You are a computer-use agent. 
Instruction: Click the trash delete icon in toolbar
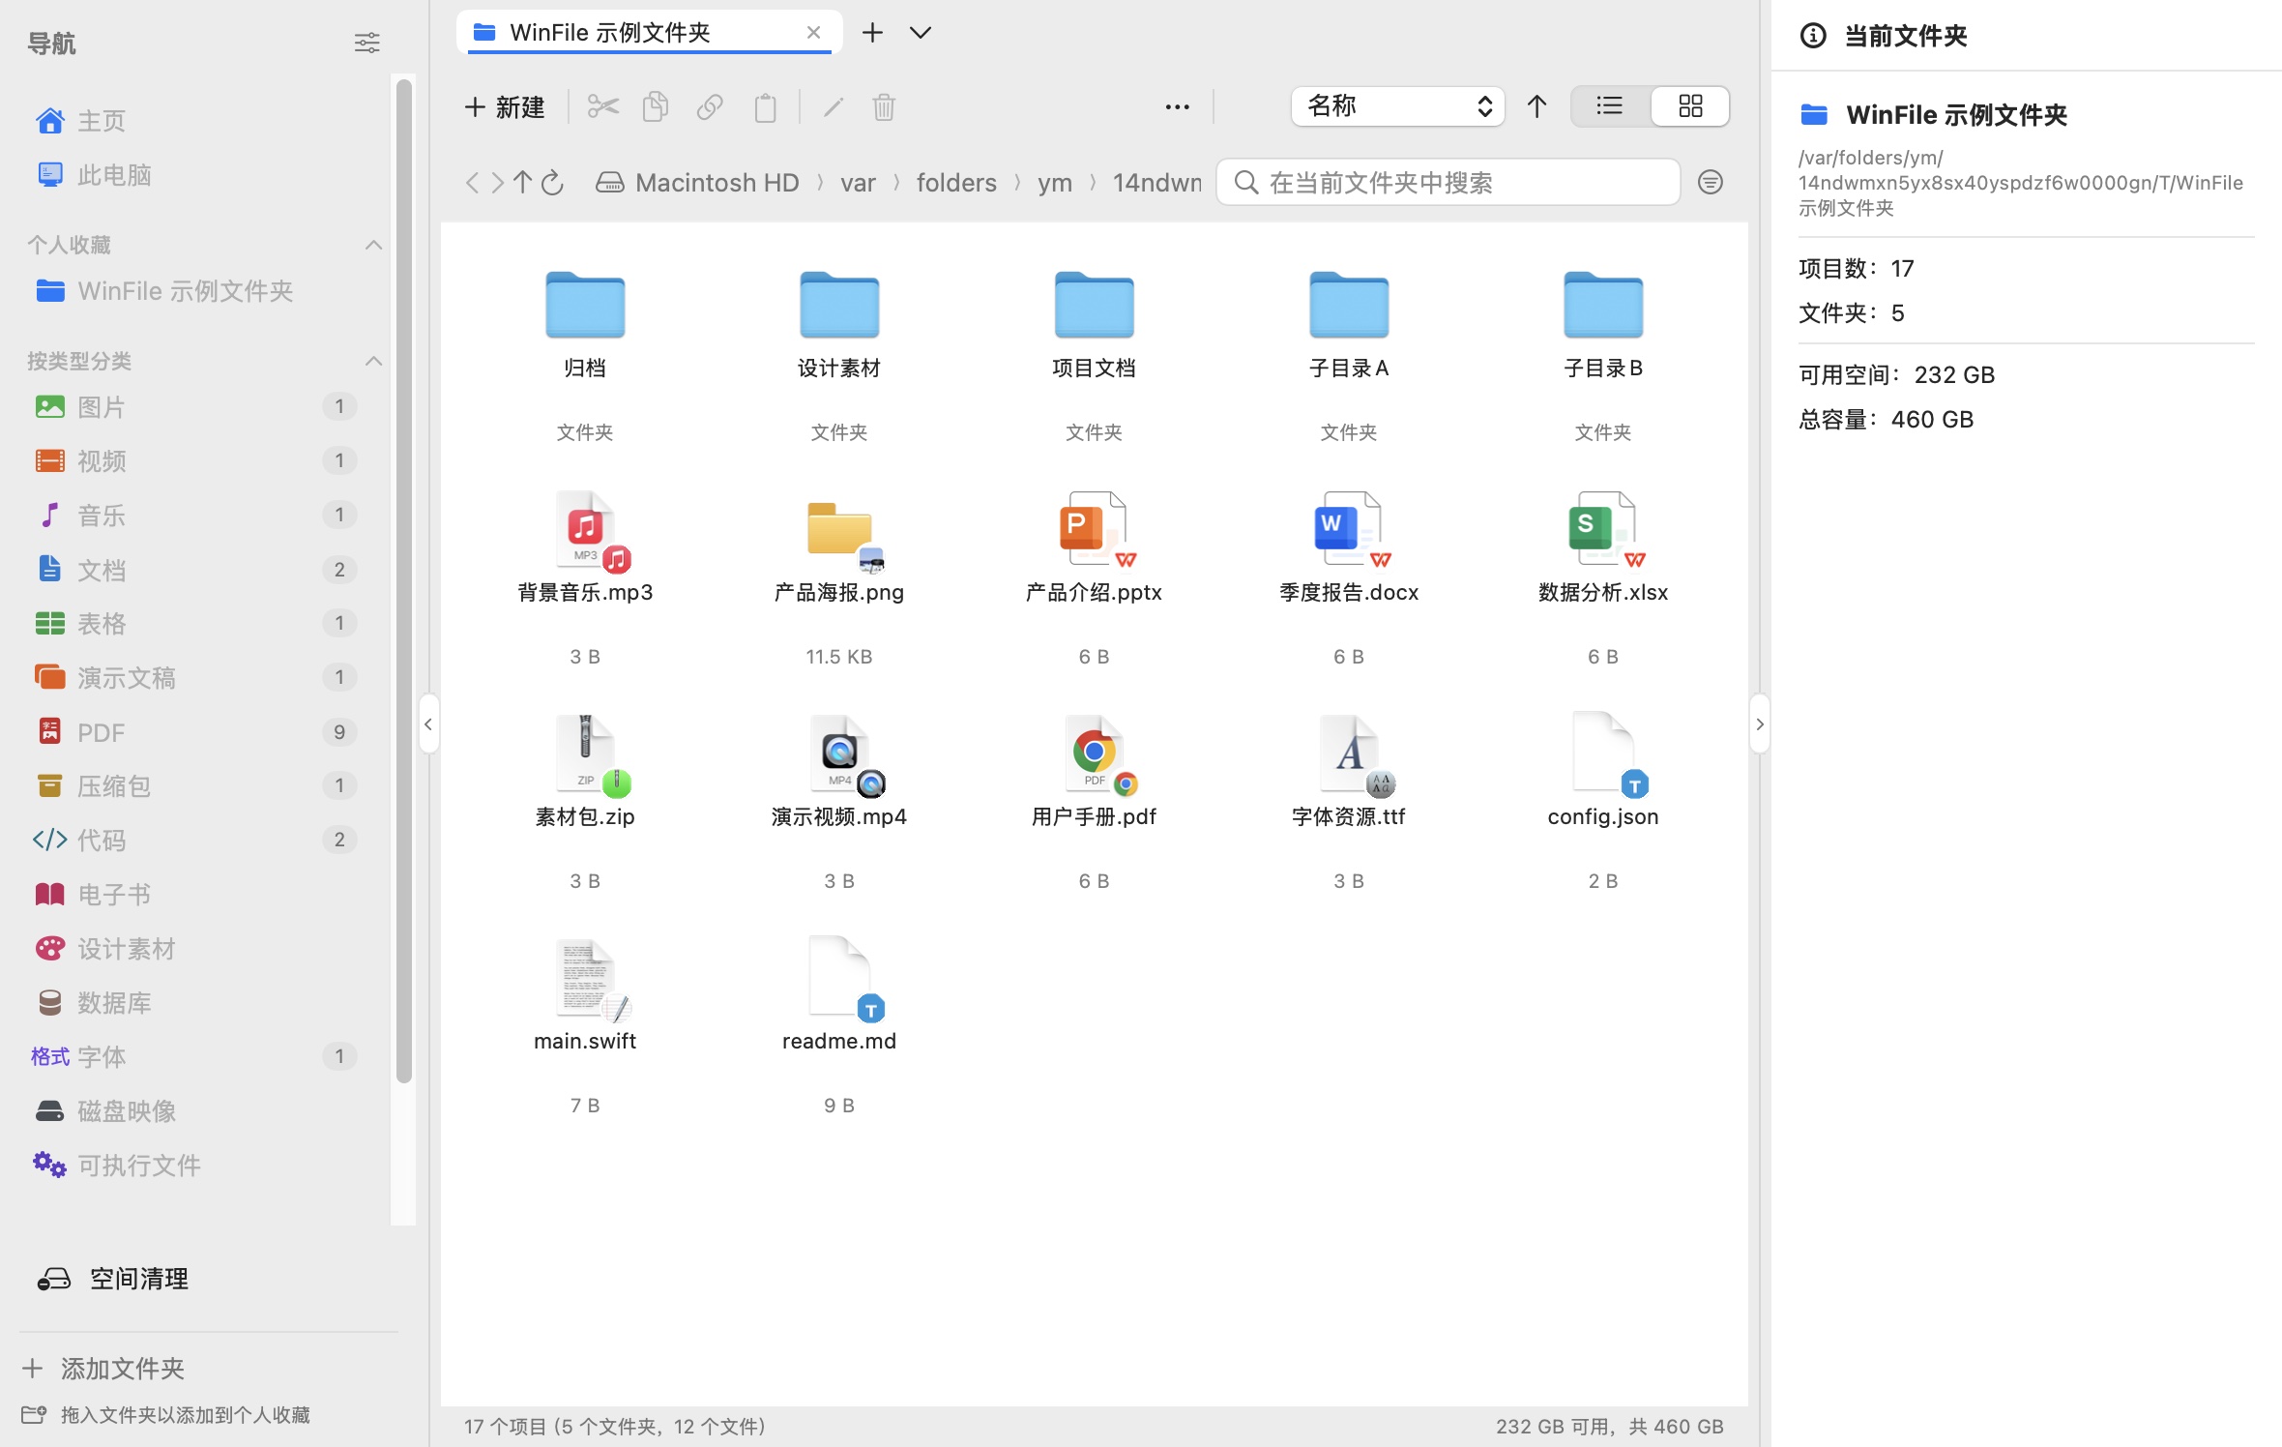tap(884, 106)
